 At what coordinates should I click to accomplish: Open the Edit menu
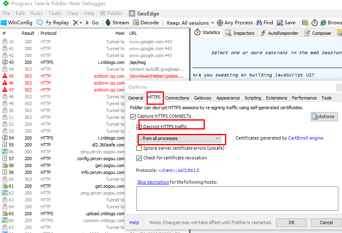click(20, 13)
